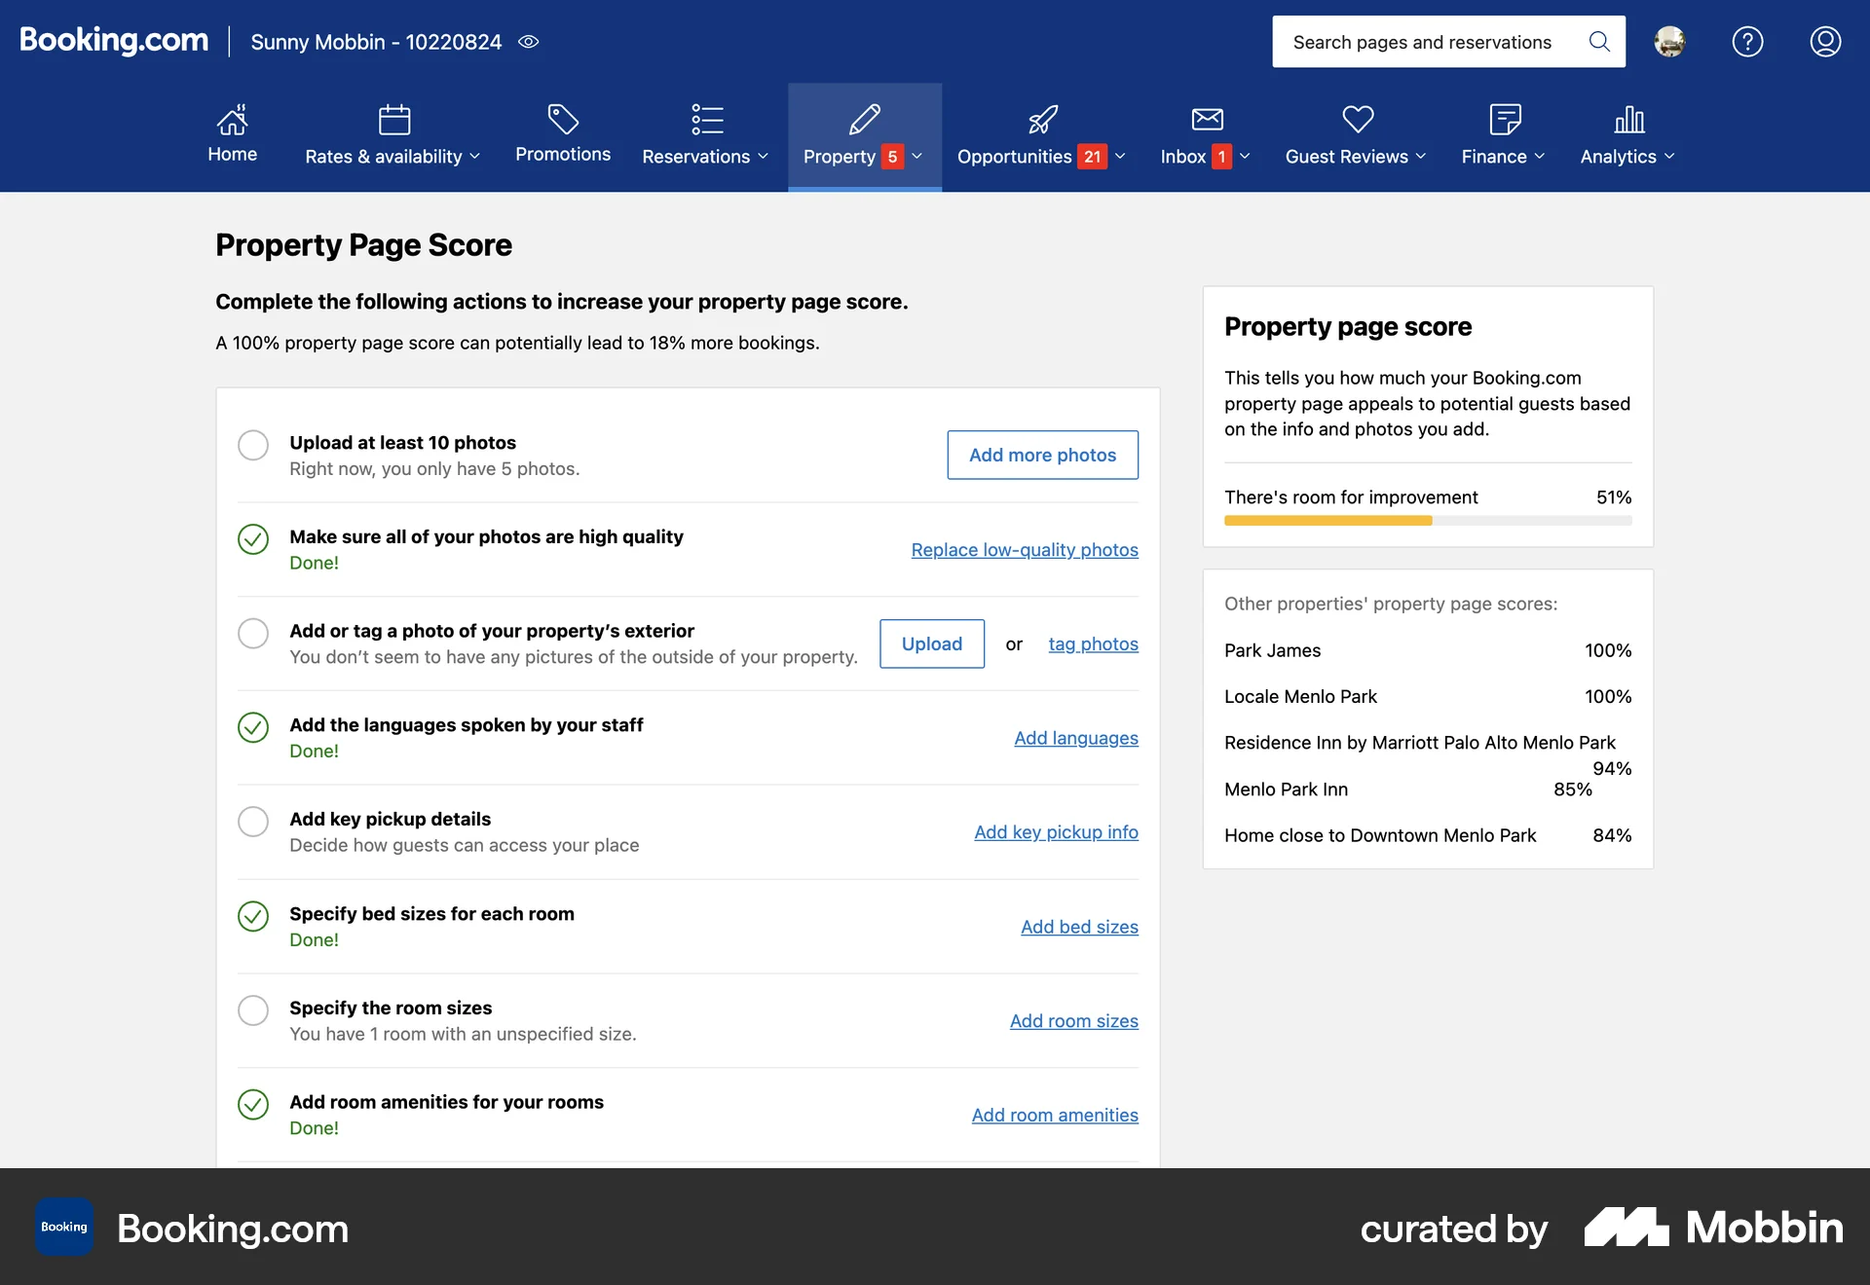This screenshot has width=1870, height=1285.
Task: Click the Opportunities rocket icon
Action: [1042, 120]
